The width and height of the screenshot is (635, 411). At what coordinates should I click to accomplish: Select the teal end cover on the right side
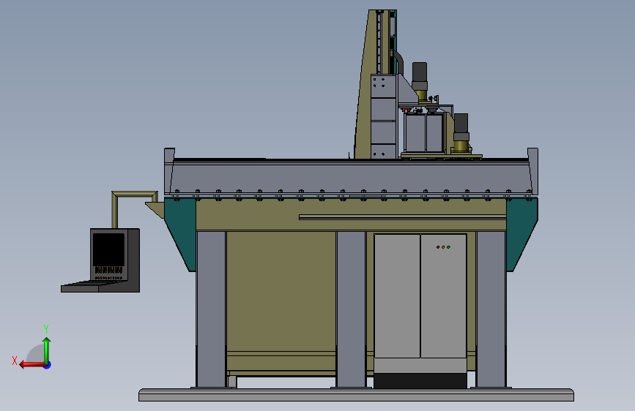click(521, 229)
